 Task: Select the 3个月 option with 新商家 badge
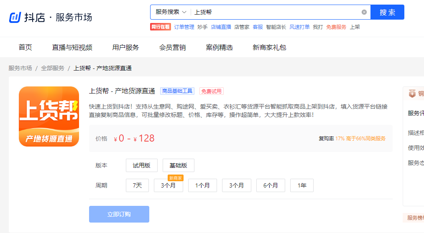(168, 185)
